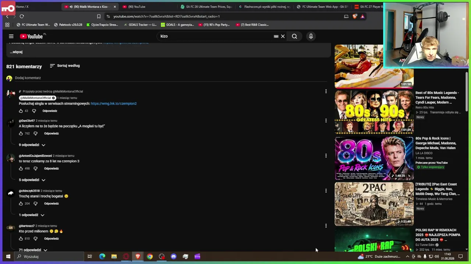Expand 5 odpowiedzi replies

point(32,180)
